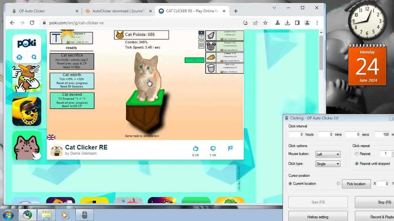Open Chrome from the taskbar
The width and height of the screenshot is (394, 221).
[27, 215]
